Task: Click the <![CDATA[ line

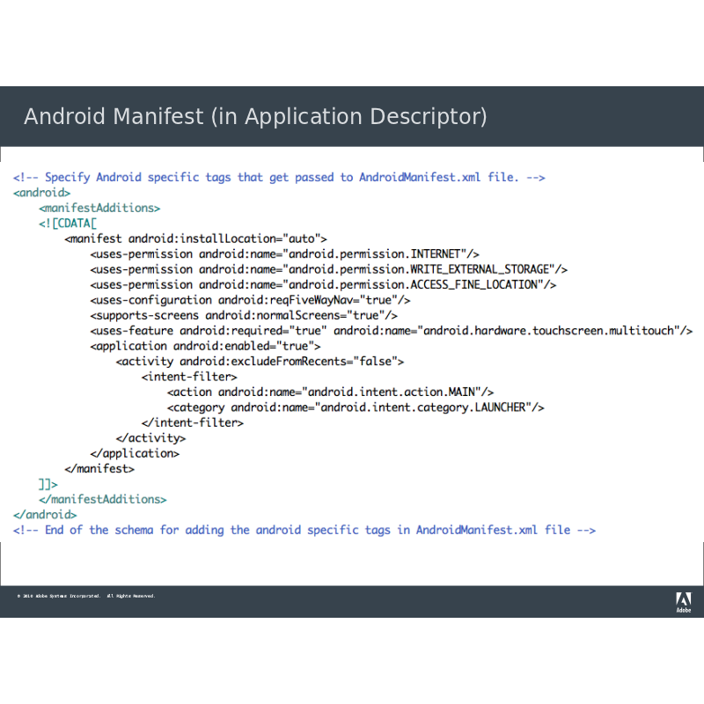Action: (67, 224)
